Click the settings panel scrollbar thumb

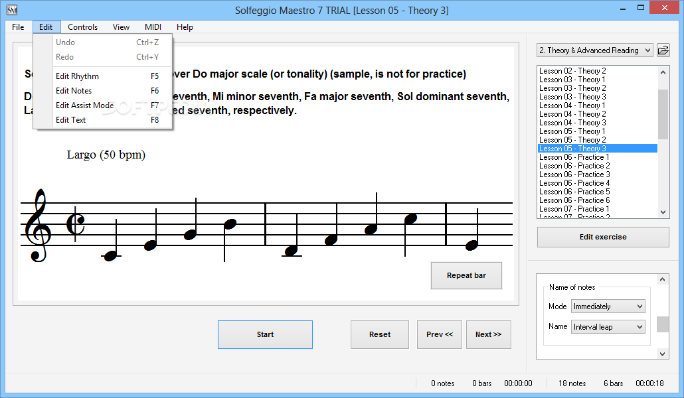click(x=662, y=324)
